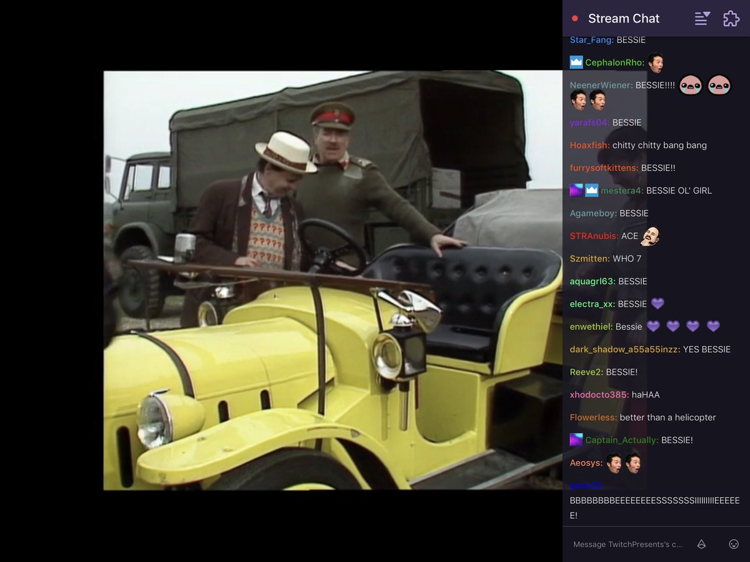
Task: Open the extensions puzzle-piece icon
Action: [x=731, y=18]
